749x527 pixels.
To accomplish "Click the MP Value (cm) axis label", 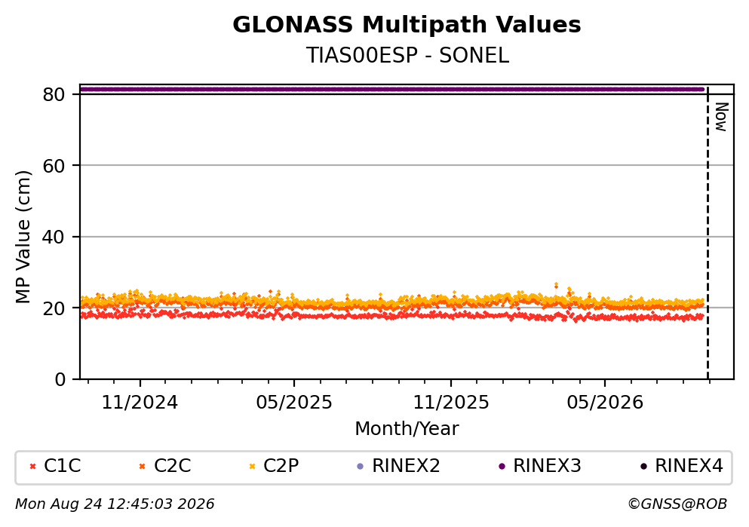I will click(x=23, y=237).
